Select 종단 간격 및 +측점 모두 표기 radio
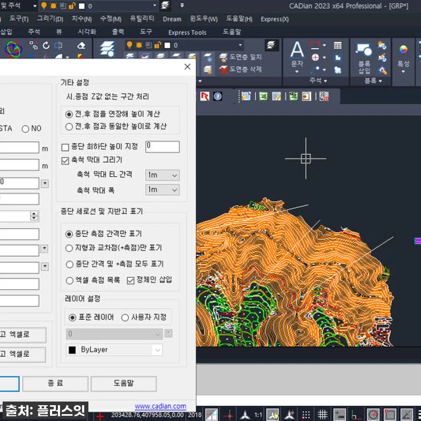The image size is (421, 421). click(69, 264)
